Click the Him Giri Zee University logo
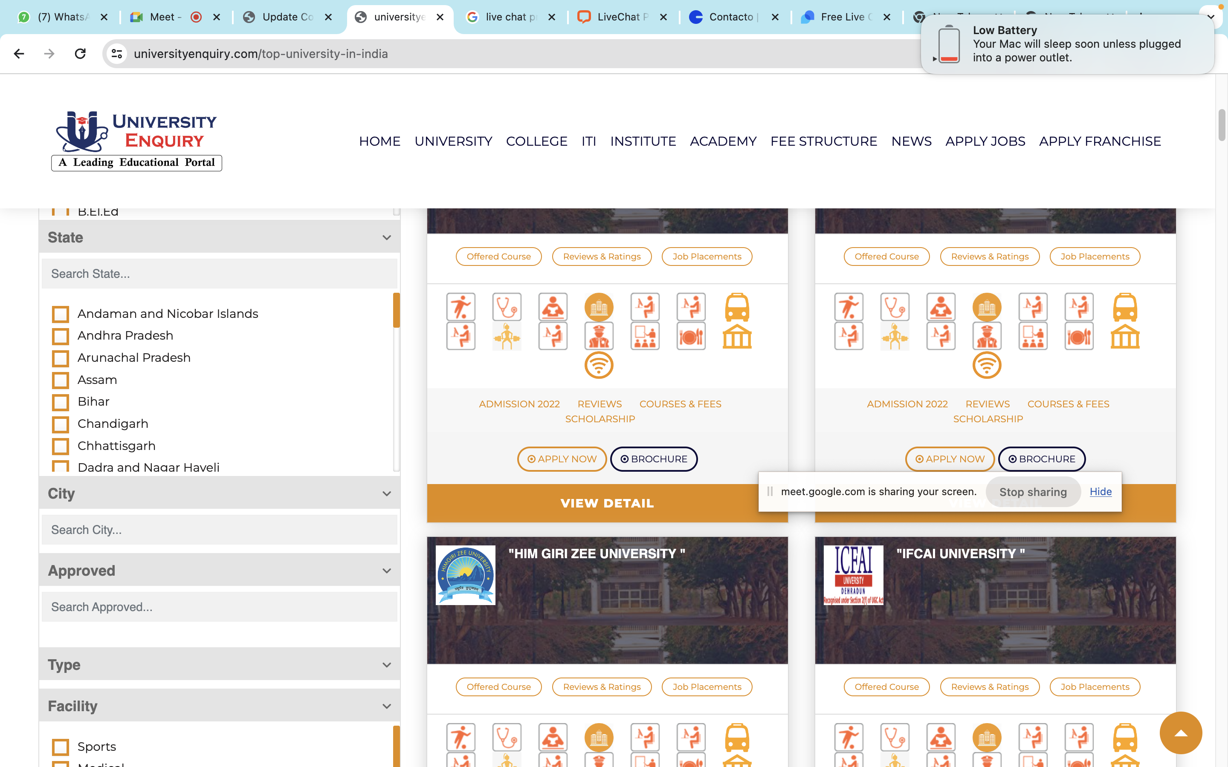 [465, 575]
